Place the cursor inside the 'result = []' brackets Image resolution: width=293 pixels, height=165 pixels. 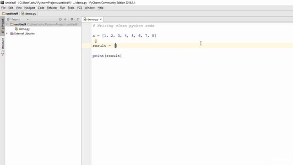click(115, 46)
